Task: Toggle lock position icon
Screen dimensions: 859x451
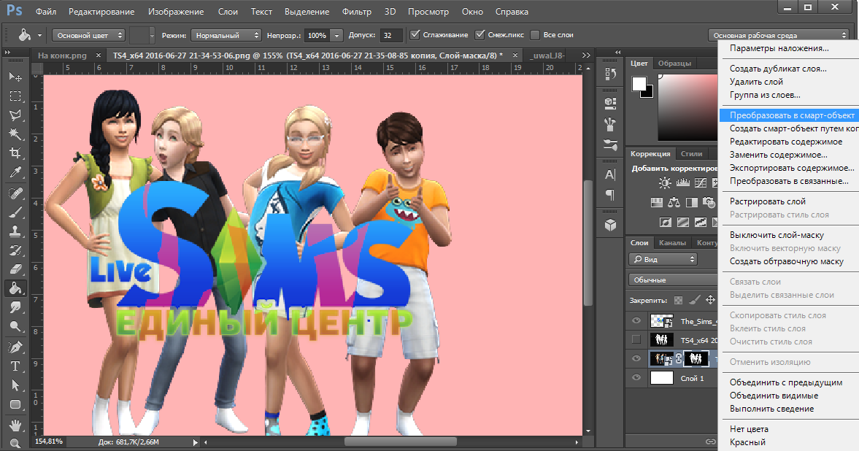Action: click(x=710, y=300)
